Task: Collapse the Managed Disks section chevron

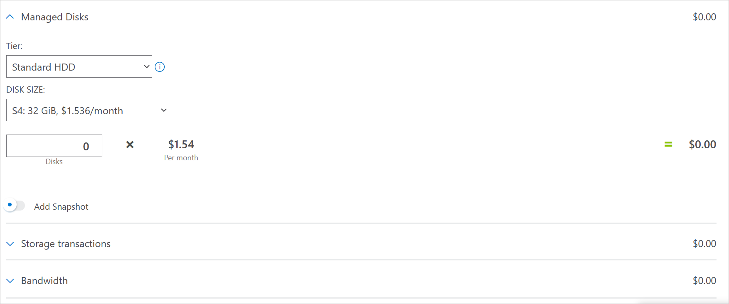Action: pyautogui.click(x=10, y=17)
